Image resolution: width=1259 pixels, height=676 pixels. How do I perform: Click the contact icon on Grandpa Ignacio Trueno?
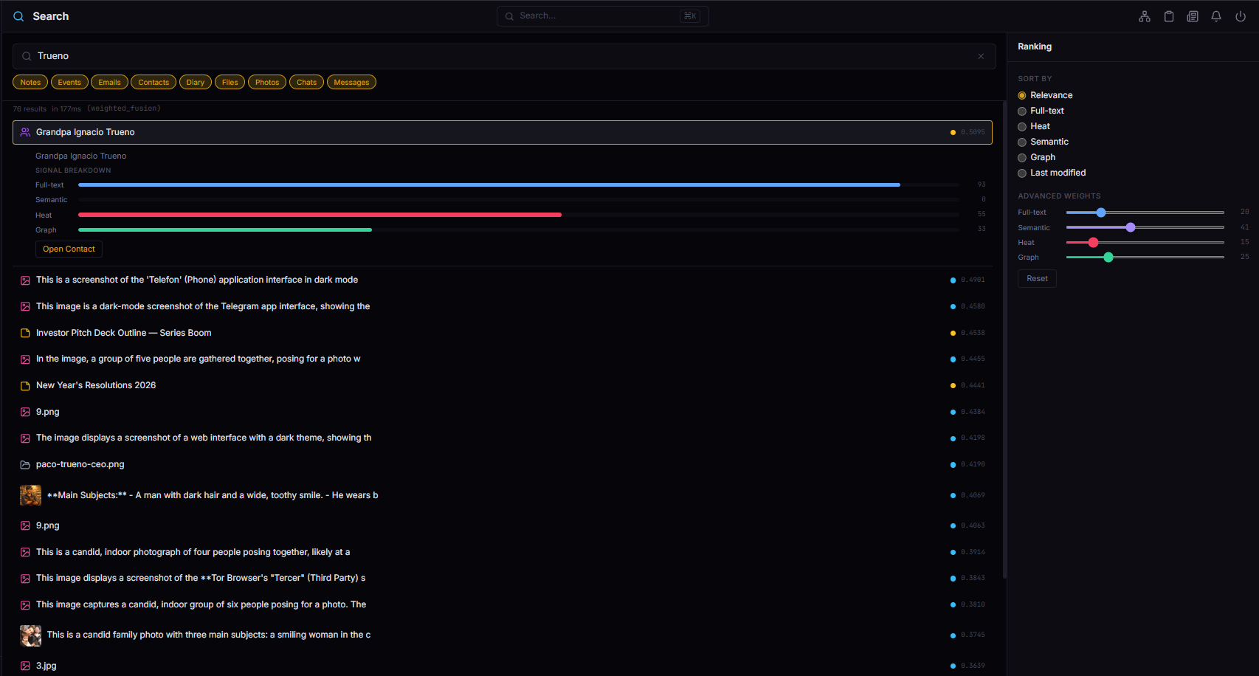click(24, 131)
